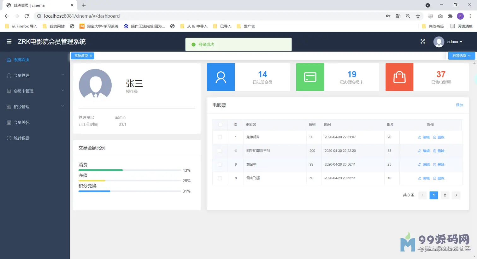Click browser reload page icon
Viewport: 477px width, 259px height.
click(x=27, y=16)
